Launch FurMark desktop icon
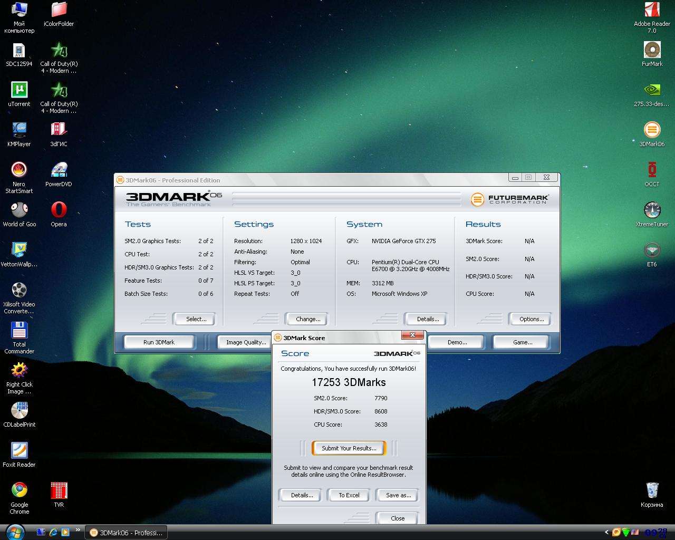Screen dimensions: 675x540 click(x=652, y=54)
